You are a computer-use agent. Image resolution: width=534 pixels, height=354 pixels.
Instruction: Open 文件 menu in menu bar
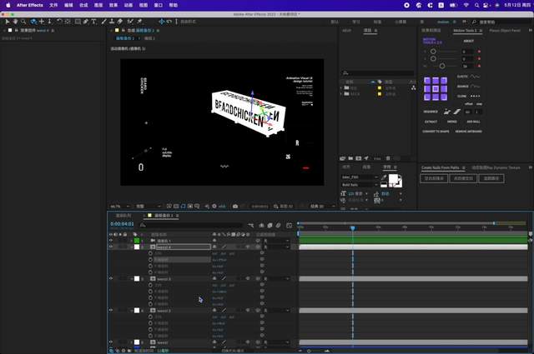click(x=53, y=5)
